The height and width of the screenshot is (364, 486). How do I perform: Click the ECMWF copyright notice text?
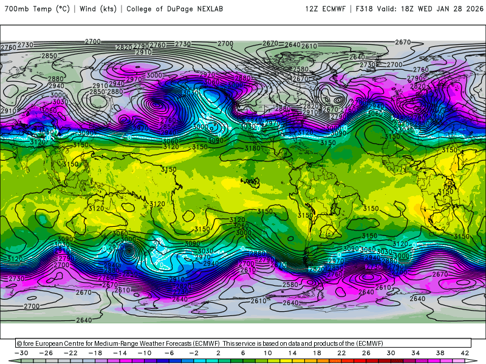click(x=200, y=343)
